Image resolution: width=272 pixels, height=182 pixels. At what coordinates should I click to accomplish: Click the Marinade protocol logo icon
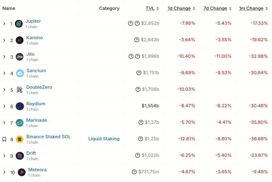(20, 123)
